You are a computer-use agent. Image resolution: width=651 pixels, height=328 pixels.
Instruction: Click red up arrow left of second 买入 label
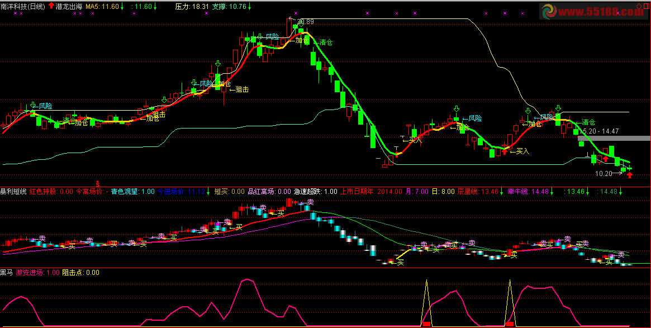click(505, 151)
